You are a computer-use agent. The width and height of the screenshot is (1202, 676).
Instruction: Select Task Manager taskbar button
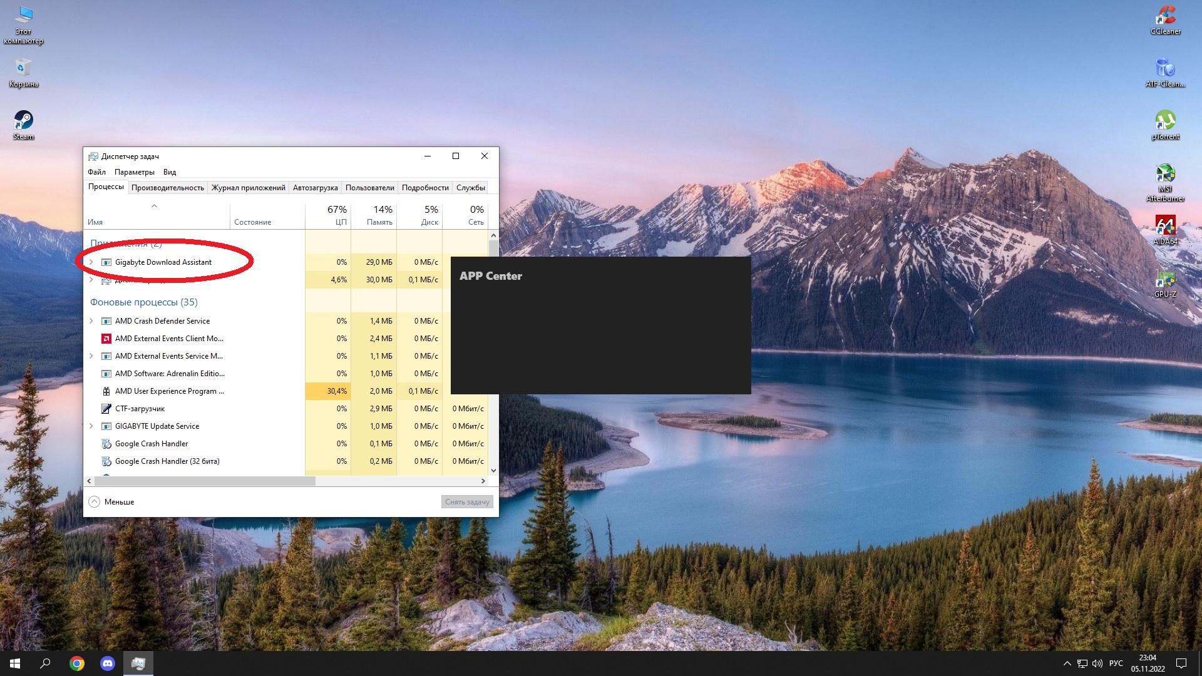pos(138,663)
